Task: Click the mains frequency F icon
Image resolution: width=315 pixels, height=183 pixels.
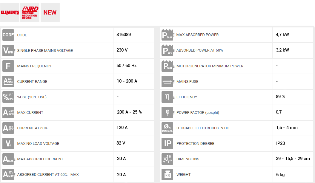Action: pos(8,66)
